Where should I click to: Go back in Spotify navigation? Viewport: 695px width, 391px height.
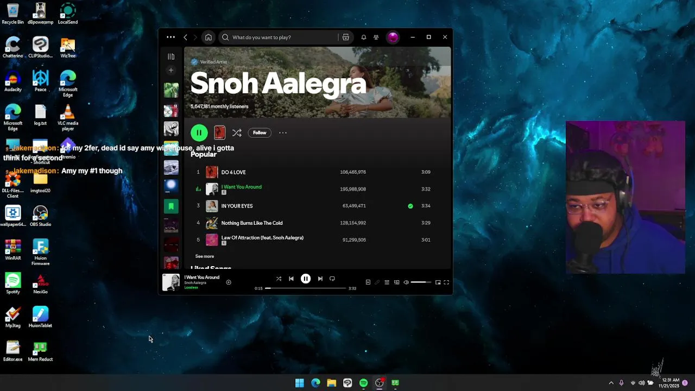pyautogui.click(x=185, y=37)
